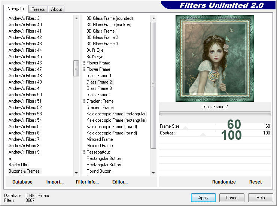Click Import... button
This screenshot has height=206, width=277.
pyautogui.click(x=55, y=182)
